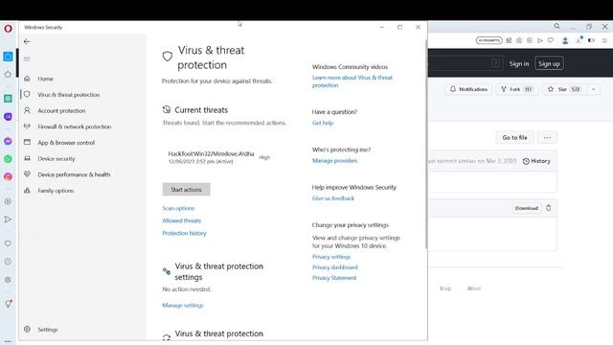Open the Player icon in Opera sidebar

coord(8,201)
